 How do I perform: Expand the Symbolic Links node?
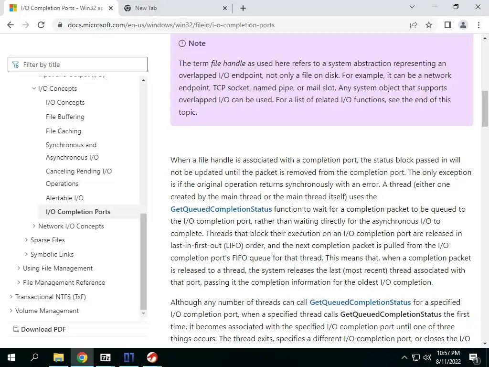click(26, 254)
